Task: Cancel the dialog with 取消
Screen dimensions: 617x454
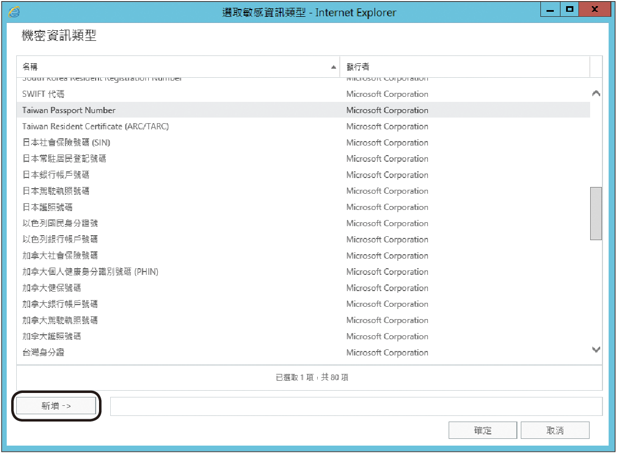Action: click(555, 430)
